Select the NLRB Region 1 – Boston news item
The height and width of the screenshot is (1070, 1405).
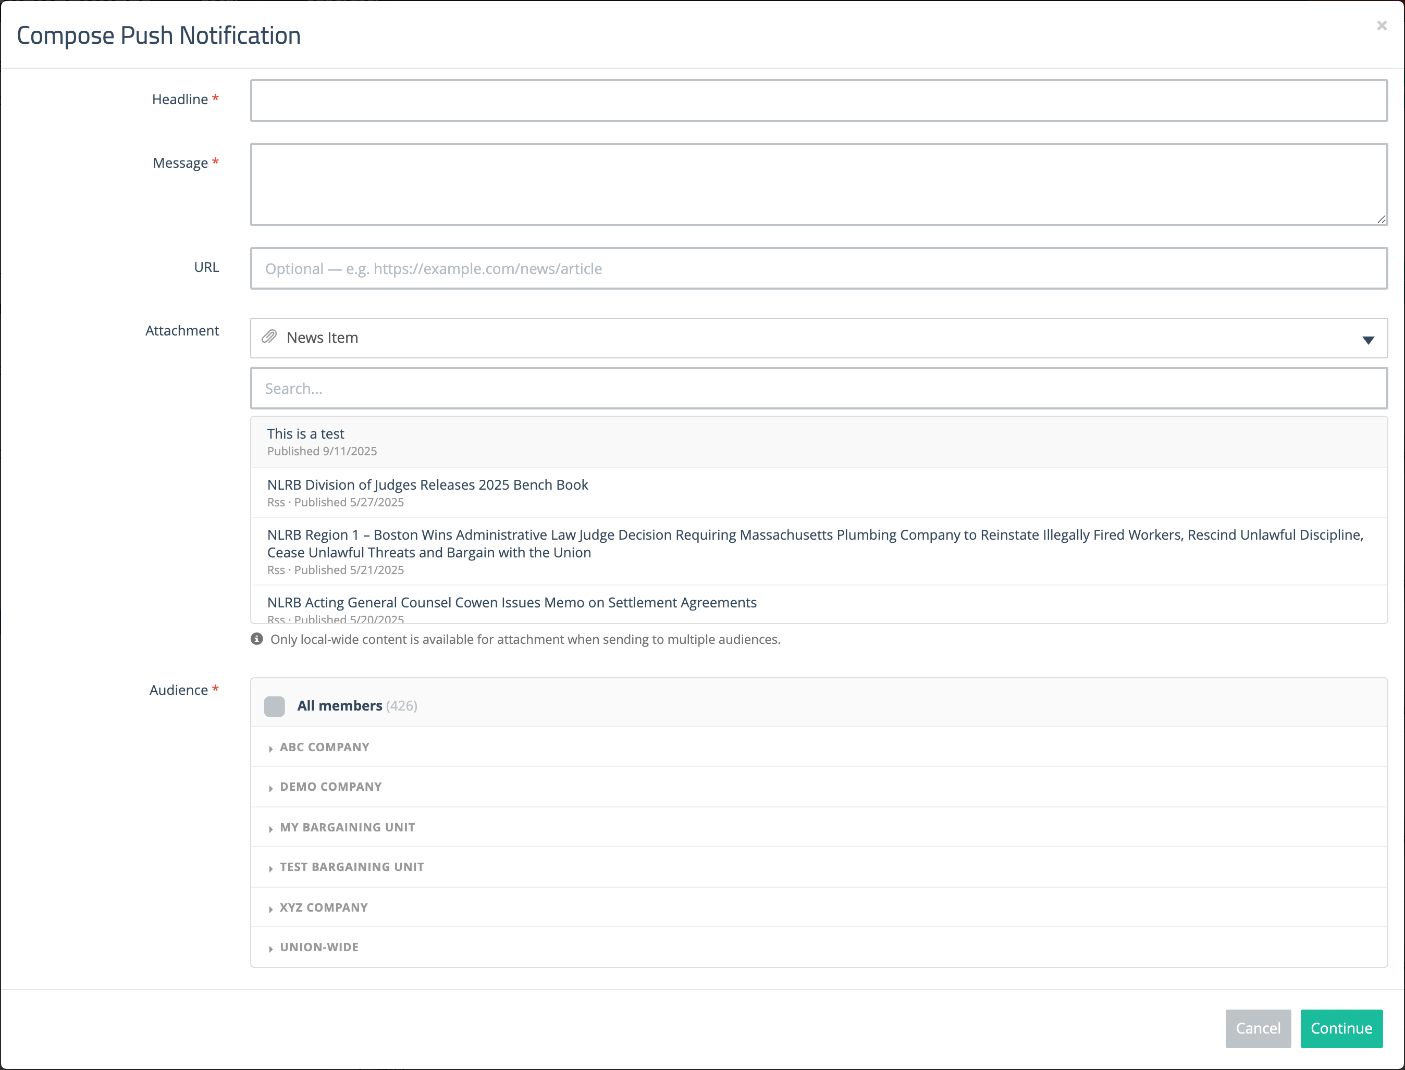(x=819, y=552)
